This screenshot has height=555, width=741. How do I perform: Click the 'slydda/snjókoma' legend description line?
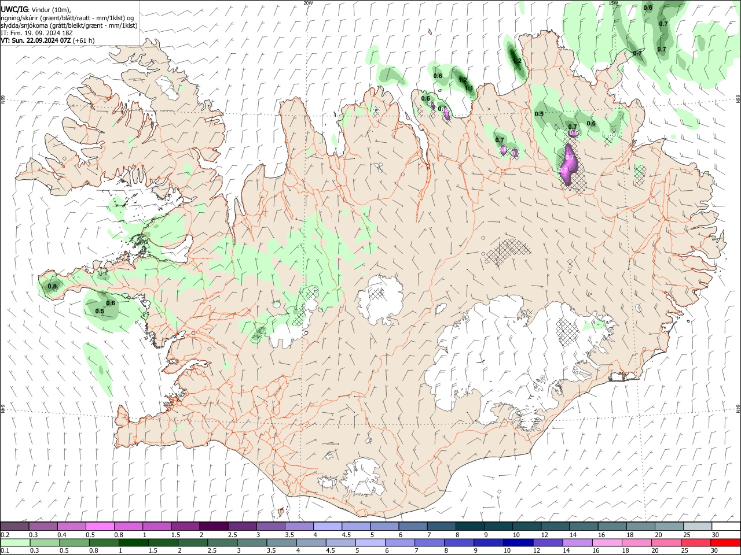69,25
